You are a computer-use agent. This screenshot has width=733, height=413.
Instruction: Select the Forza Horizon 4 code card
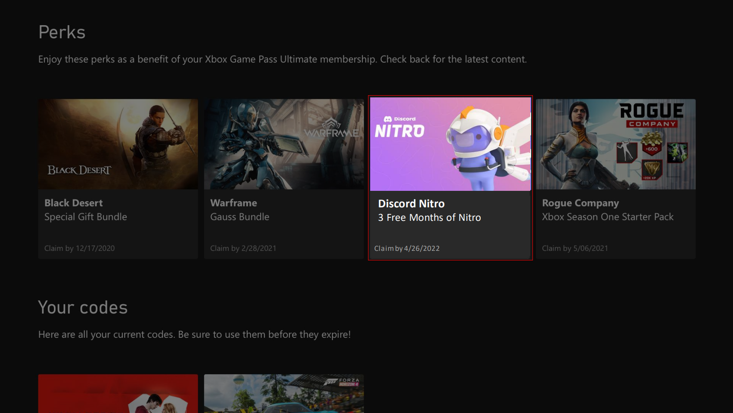pyautogui.click(x=284, y=393)
